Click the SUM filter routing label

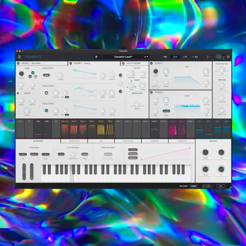click(222, 74)
